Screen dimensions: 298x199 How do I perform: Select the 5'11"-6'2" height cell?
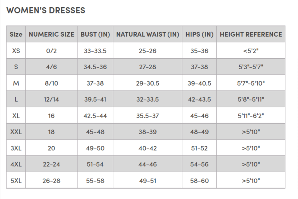click(x=251, y=116)
